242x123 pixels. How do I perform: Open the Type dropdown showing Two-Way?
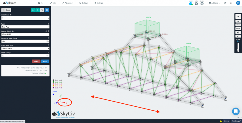point(25,27)
